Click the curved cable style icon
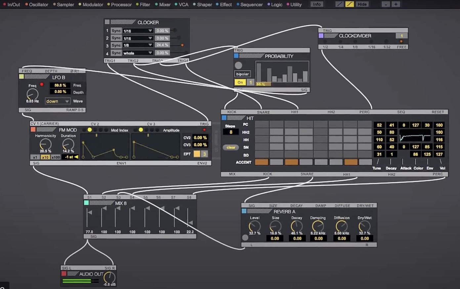This screenshot has width=460, height=289. (x=350, y=4)
